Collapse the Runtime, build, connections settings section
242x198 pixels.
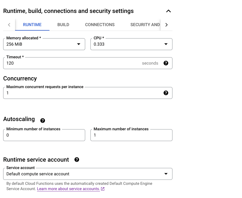click(x=168, y=11)
